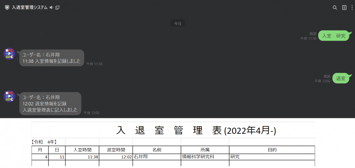Open the notes list icon

point(344,7)
